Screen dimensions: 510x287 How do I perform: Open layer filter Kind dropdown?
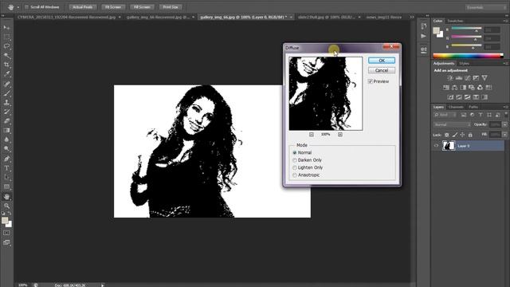(445, 115)
